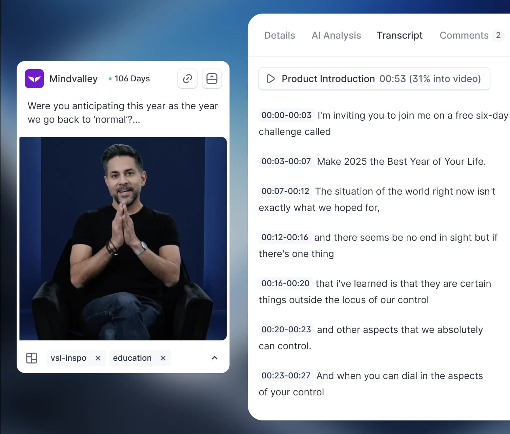The height and width of the screenshot is (434, 510).
Task: Remove the education tag
Action: (163, 358)
